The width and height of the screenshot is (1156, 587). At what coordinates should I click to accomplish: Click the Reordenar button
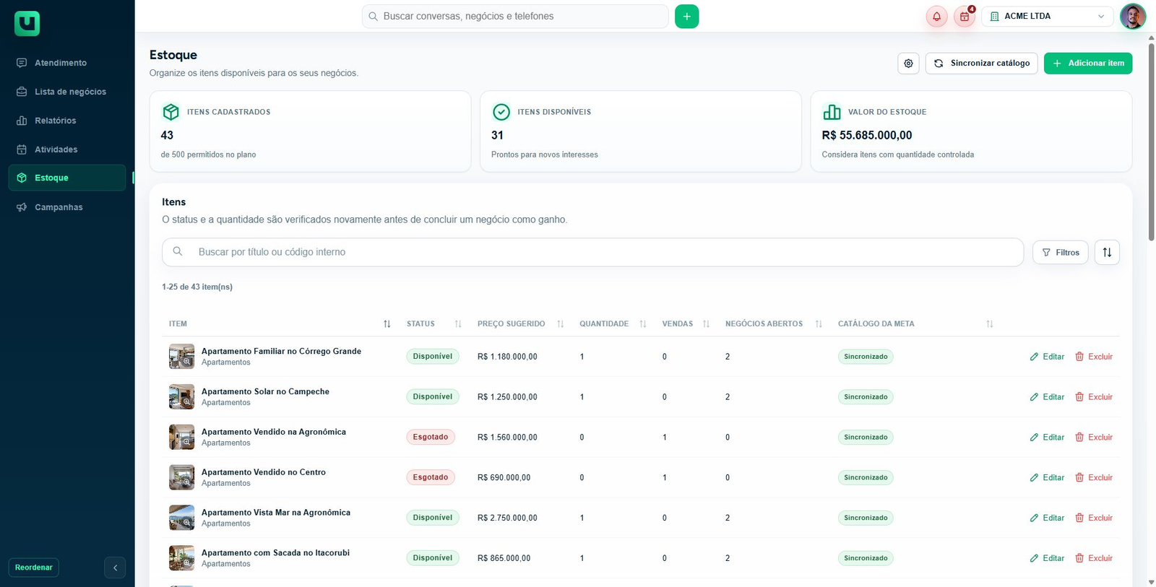(33, 568)
